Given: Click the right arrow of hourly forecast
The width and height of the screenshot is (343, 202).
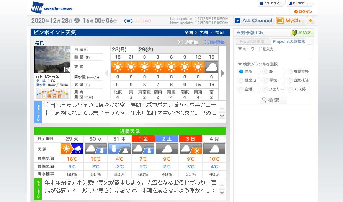Looking at the screenshot, I should tap(223, 73).
